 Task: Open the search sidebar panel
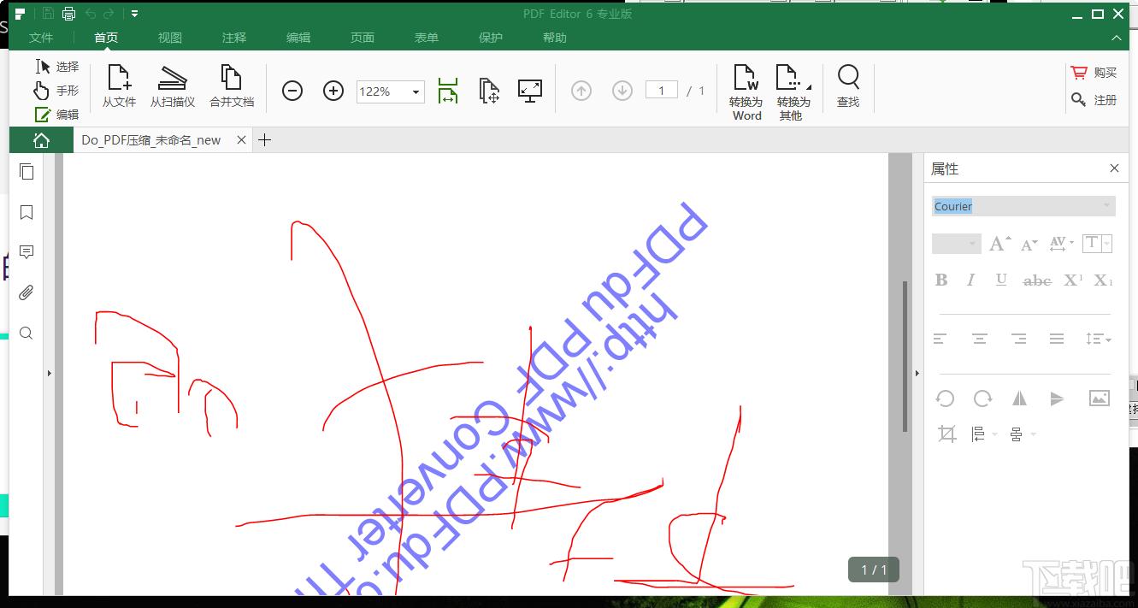click(27, 333)
